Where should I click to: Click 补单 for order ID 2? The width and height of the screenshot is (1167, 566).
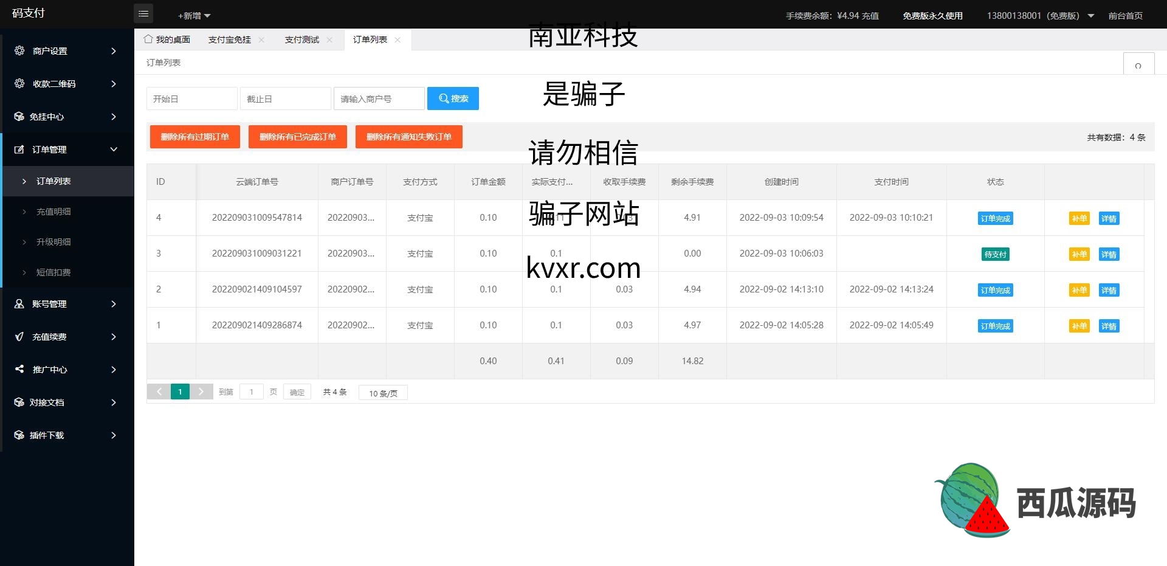click(1079, 290)
